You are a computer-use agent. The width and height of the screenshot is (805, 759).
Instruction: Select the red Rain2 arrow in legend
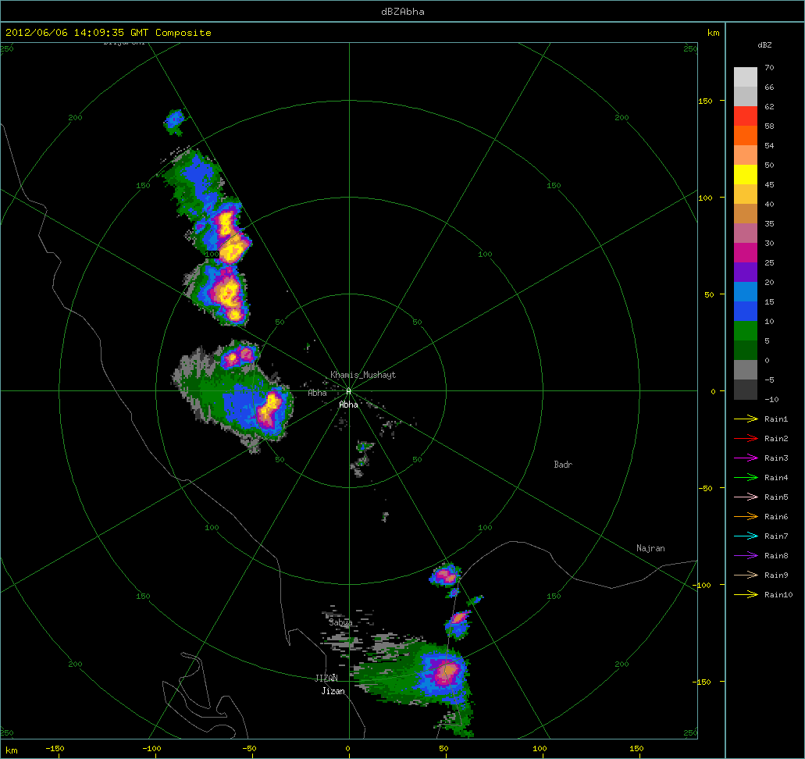click(x=746, y=439)
